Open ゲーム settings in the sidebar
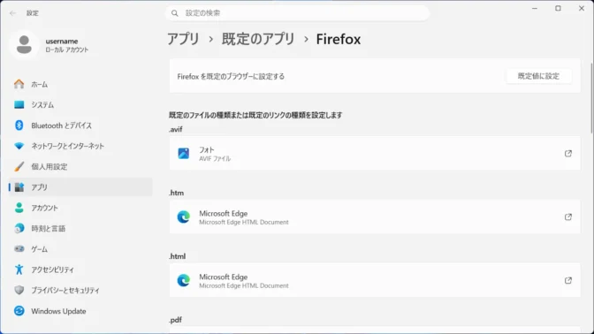Viewport: 594px width, 334px height. pos(80,249)
